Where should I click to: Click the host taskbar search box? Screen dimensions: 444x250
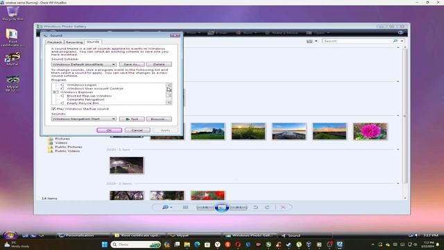[136, 244]
